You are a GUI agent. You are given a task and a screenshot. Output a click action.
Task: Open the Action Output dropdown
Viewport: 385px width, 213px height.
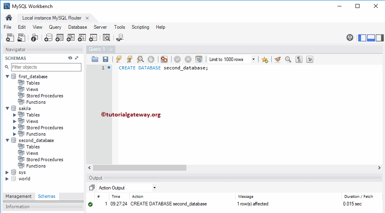point(154,188)
